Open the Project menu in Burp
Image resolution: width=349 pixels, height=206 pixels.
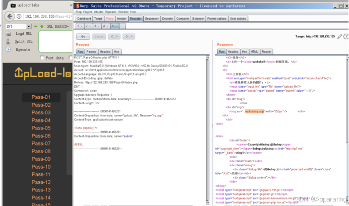[87, 12]
